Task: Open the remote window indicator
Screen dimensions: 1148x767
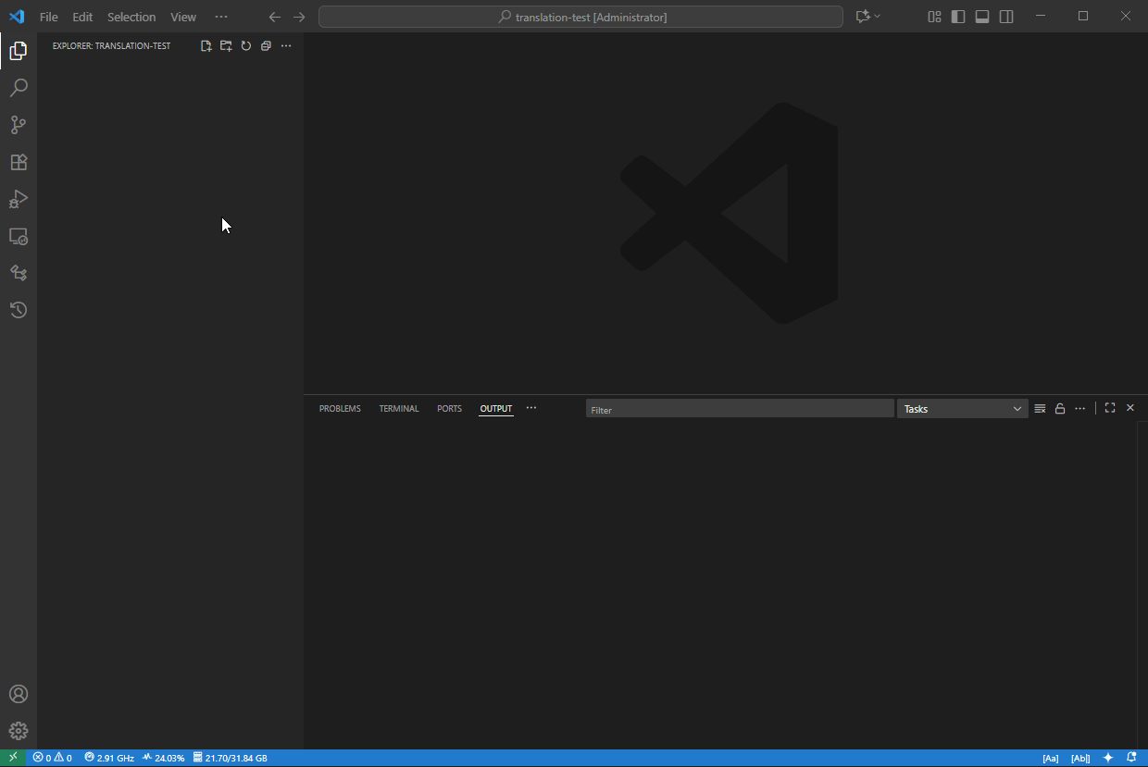Action: (13, 758)
